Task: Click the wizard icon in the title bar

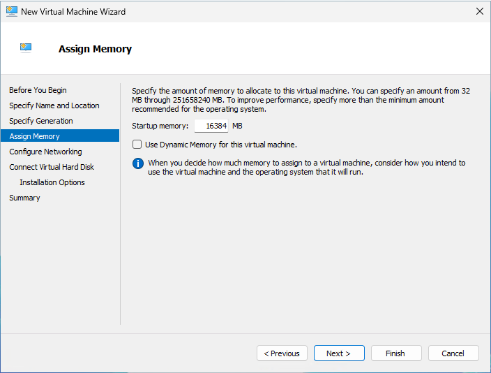Action: coord(11,11)
